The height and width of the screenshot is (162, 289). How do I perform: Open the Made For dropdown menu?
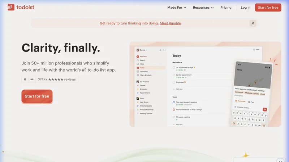177,8
